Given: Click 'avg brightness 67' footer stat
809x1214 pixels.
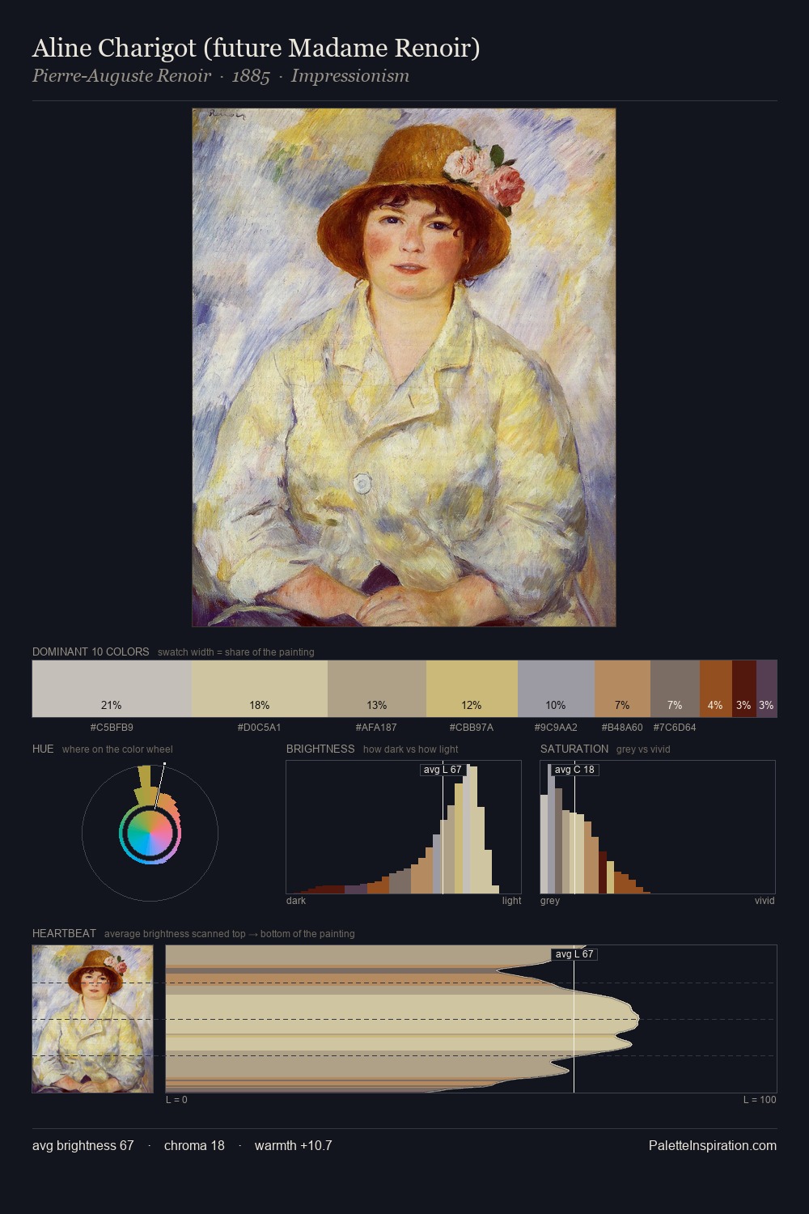Looking at the screenshot, I should 83,1145.
